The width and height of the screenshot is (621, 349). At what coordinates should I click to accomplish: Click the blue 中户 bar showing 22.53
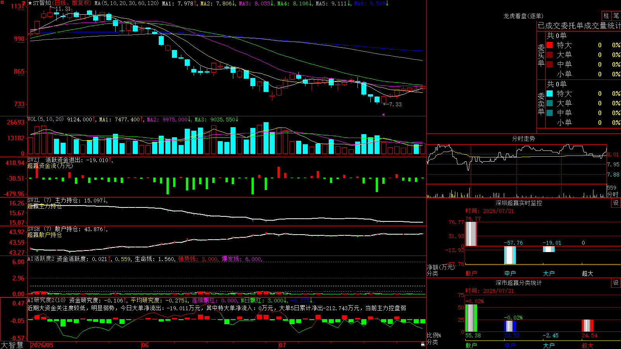click(510, 326)
